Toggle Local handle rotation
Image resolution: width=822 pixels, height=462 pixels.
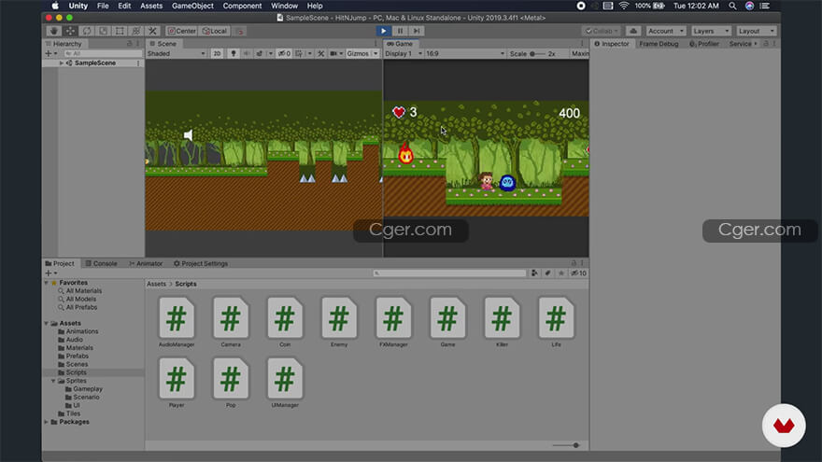215,31
